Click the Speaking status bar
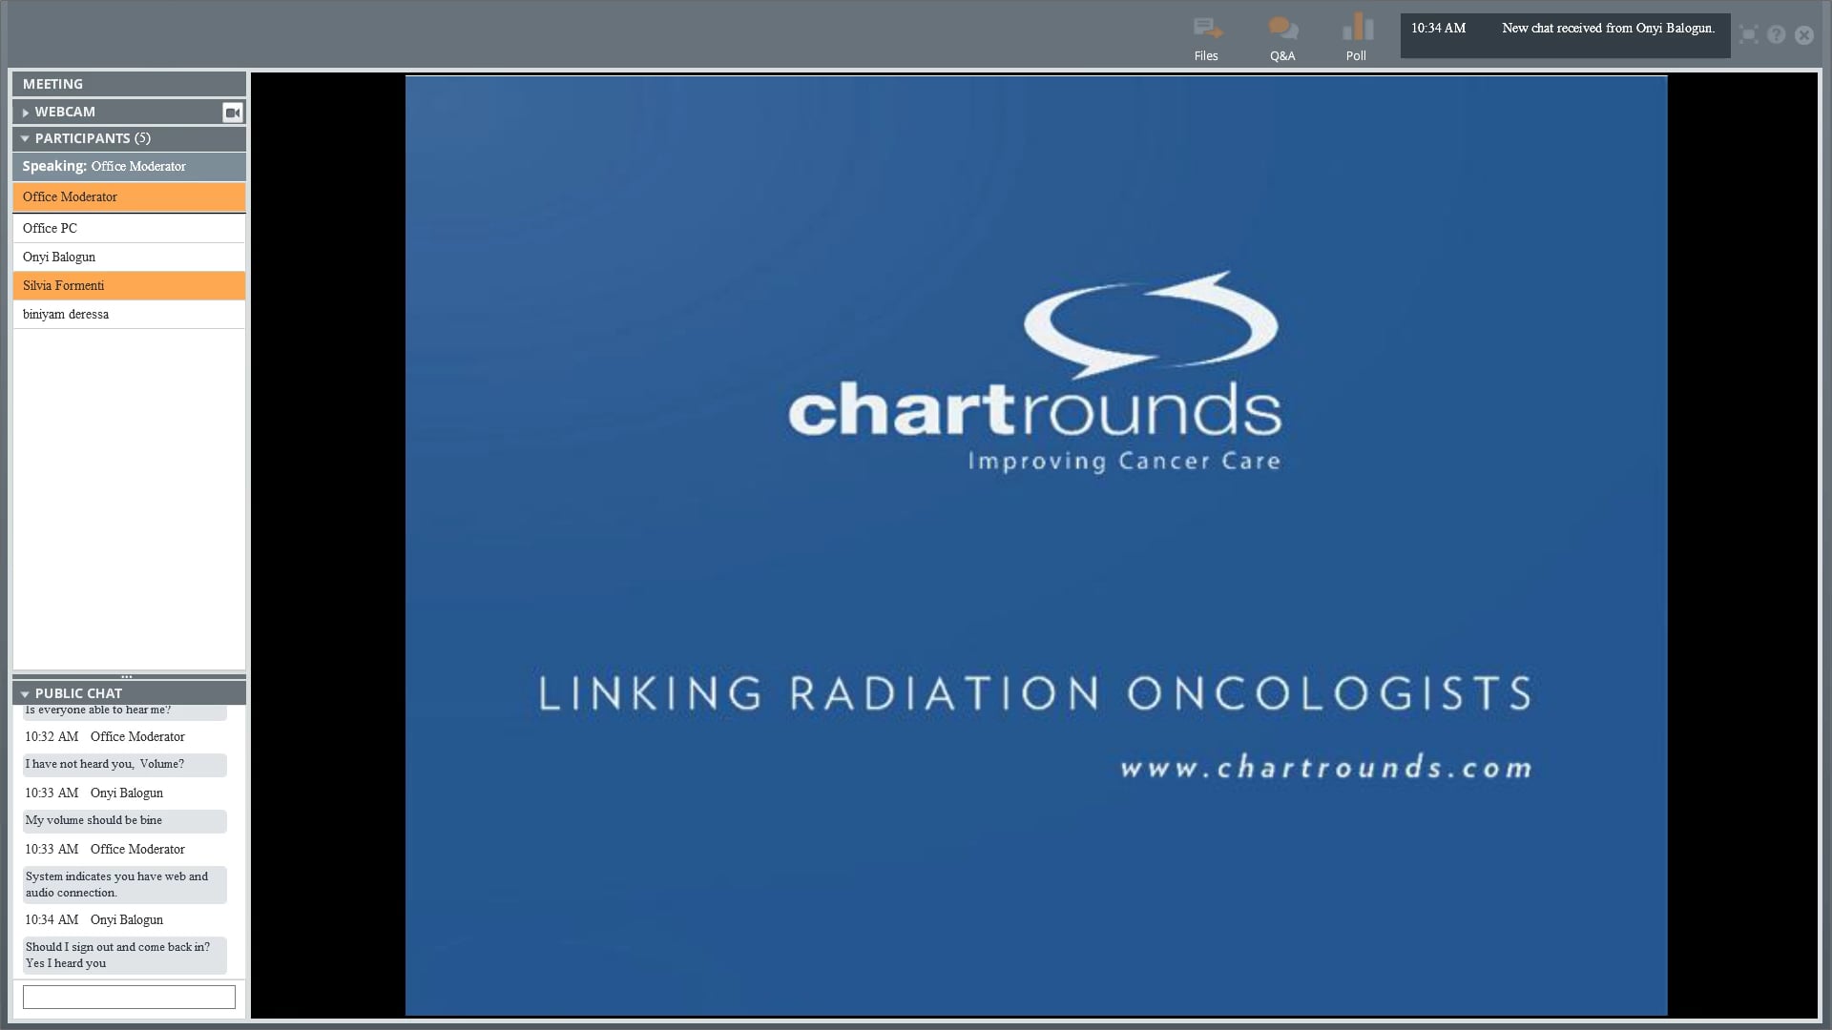The height and width of the screenshot is (1030, 1832). coord(105,166)
